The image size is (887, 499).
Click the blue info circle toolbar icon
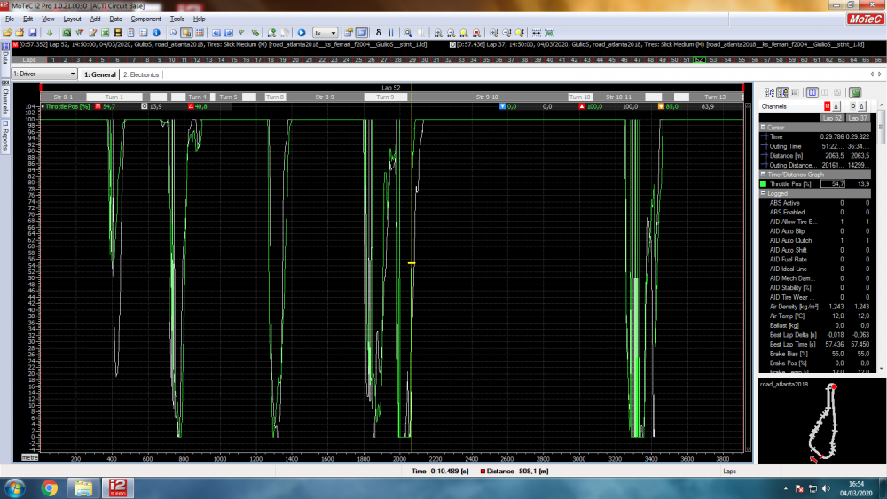[156, 33]
